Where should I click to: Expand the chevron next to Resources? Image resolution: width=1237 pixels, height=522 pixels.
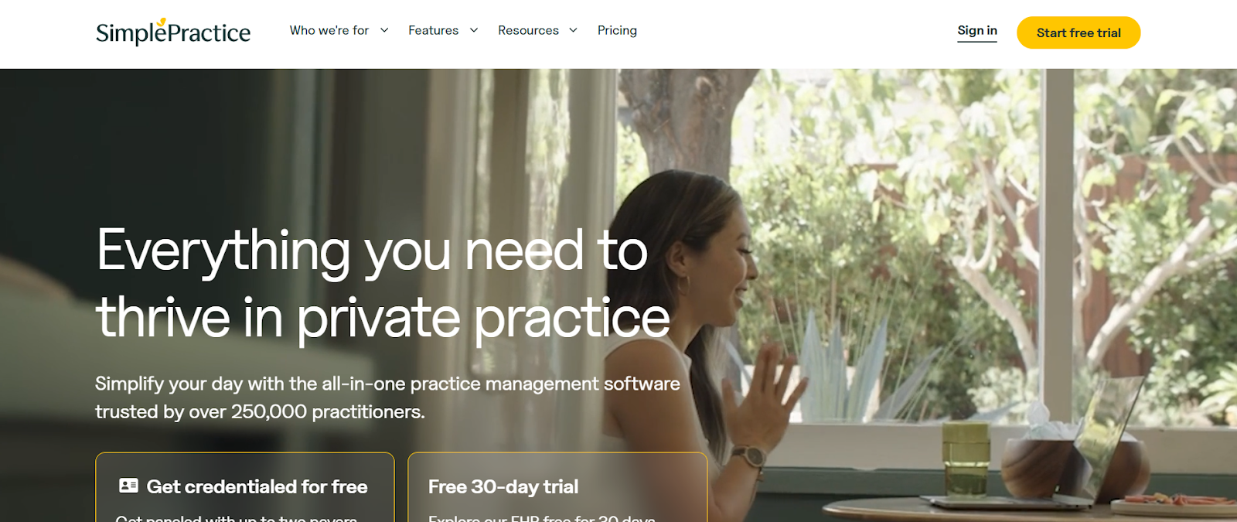coord(573,30)
